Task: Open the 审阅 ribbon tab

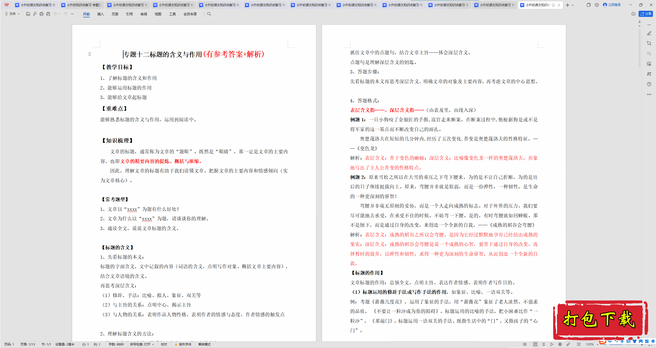Action: point(144,14)
